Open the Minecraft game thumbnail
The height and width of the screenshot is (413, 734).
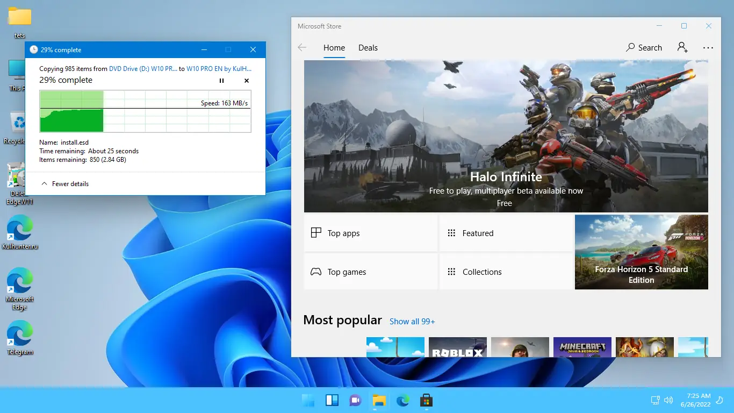pos(582,347)
